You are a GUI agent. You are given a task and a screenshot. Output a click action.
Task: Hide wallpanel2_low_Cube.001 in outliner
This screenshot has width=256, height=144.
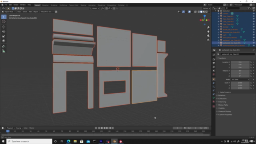click(x=254, y=43)
